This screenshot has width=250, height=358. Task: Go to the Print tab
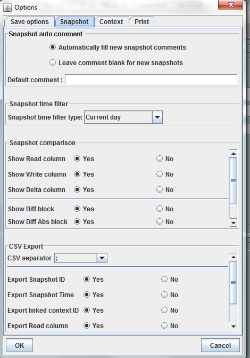pos(141,22)
